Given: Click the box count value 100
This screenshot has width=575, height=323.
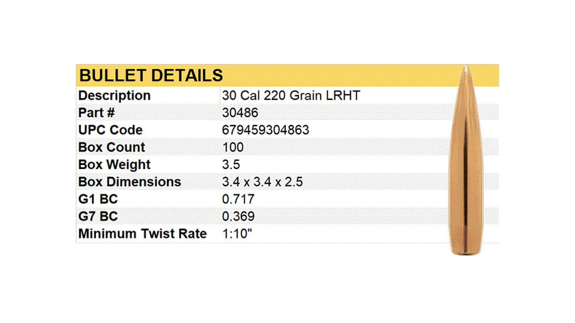Looking at the screenshot, I should click(x=233, y=147).
